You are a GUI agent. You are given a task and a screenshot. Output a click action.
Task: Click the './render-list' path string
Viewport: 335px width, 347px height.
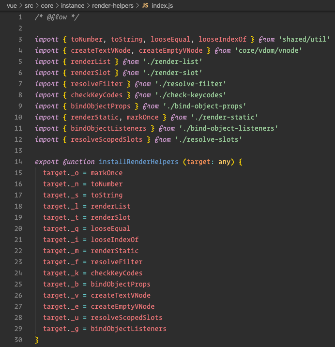(173, 61)
